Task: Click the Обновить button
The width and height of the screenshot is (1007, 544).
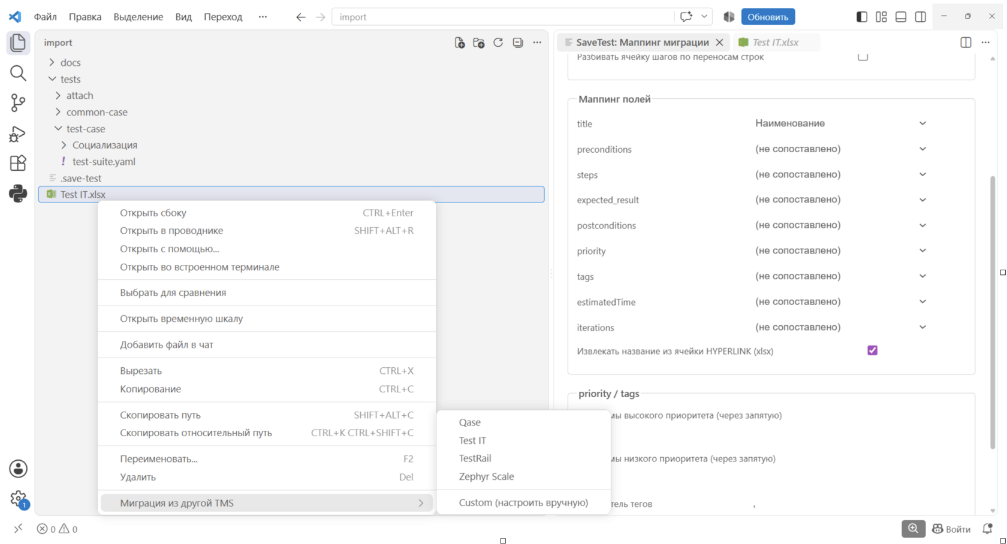Action: 768,17
